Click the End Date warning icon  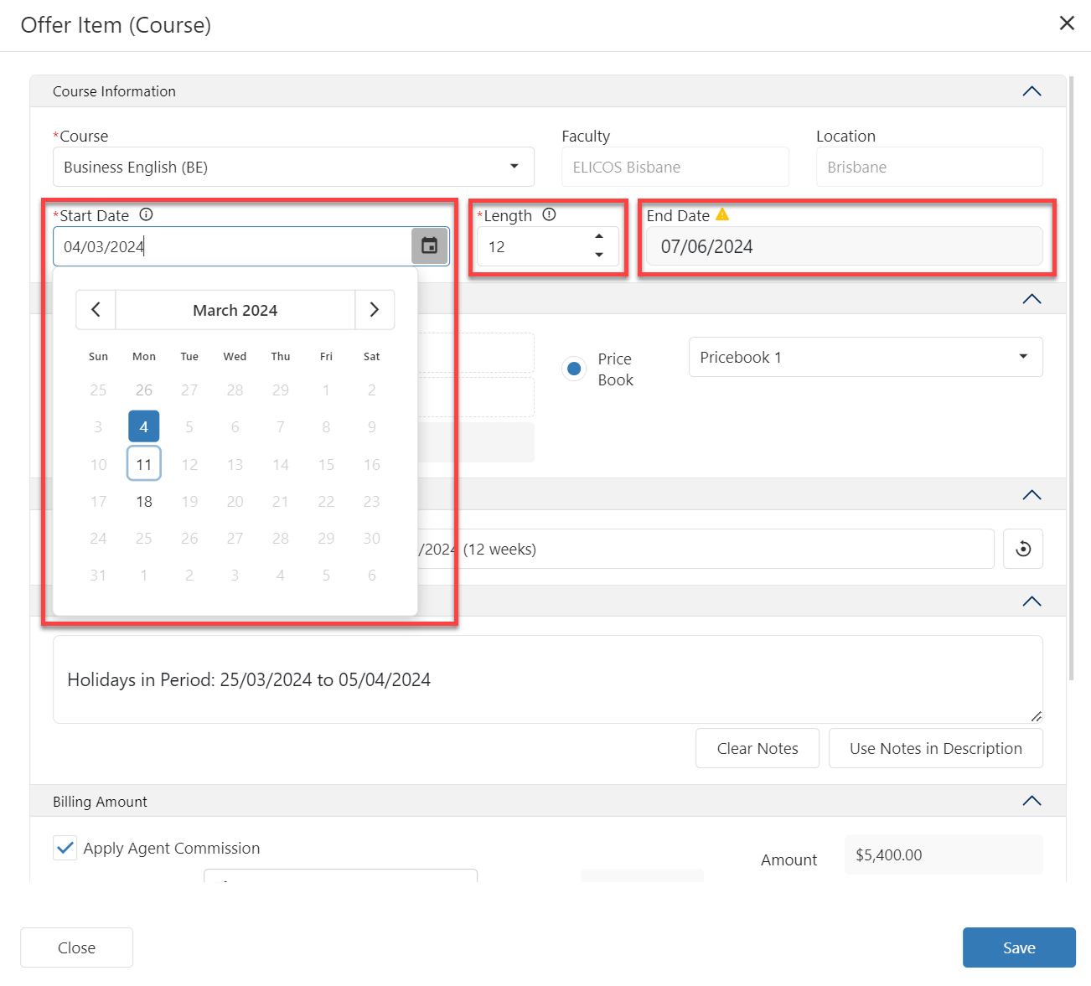click(x=722, y=214)
